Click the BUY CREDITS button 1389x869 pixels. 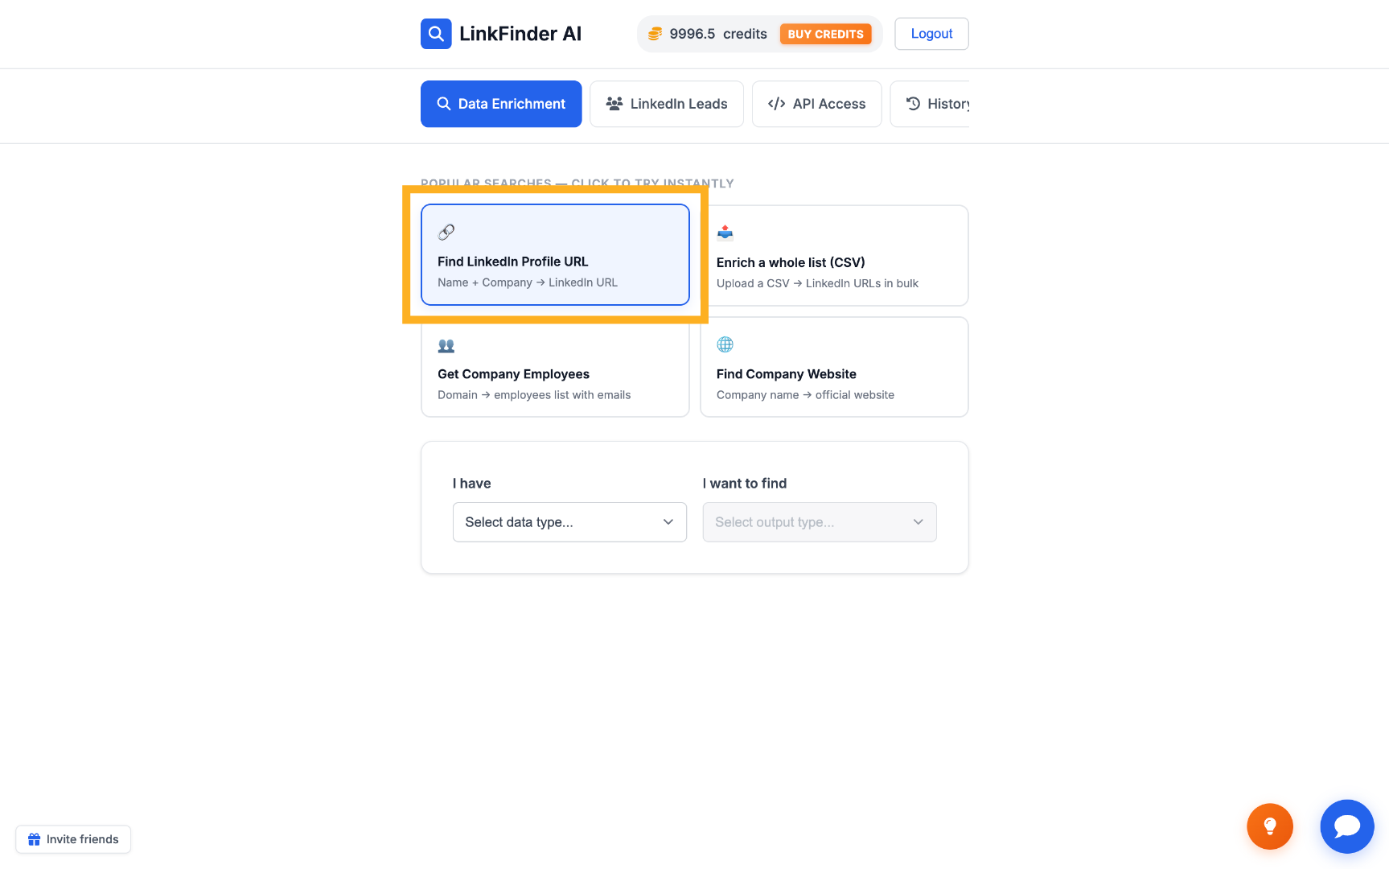tap(825, 34)
